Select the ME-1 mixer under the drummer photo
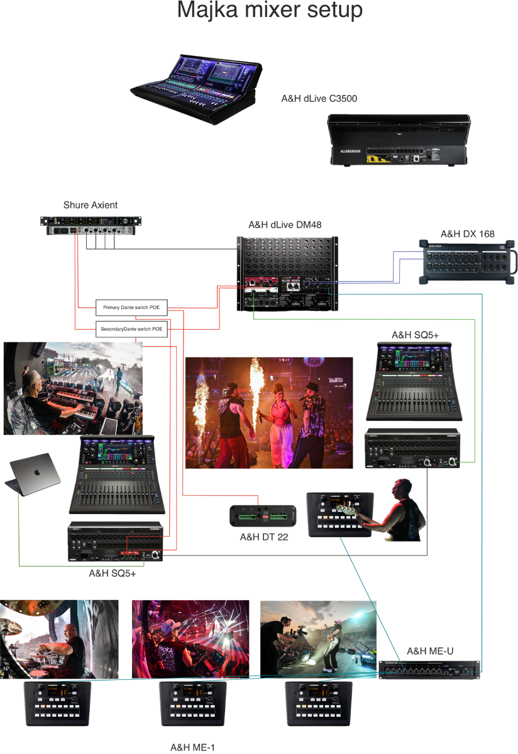Viewport: 518px width, 754px height. point(57,704)
